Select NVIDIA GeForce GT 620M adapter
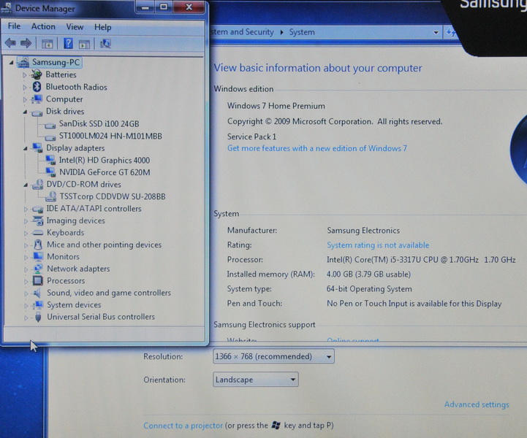The image size is (527, 438). coord(105,172)
